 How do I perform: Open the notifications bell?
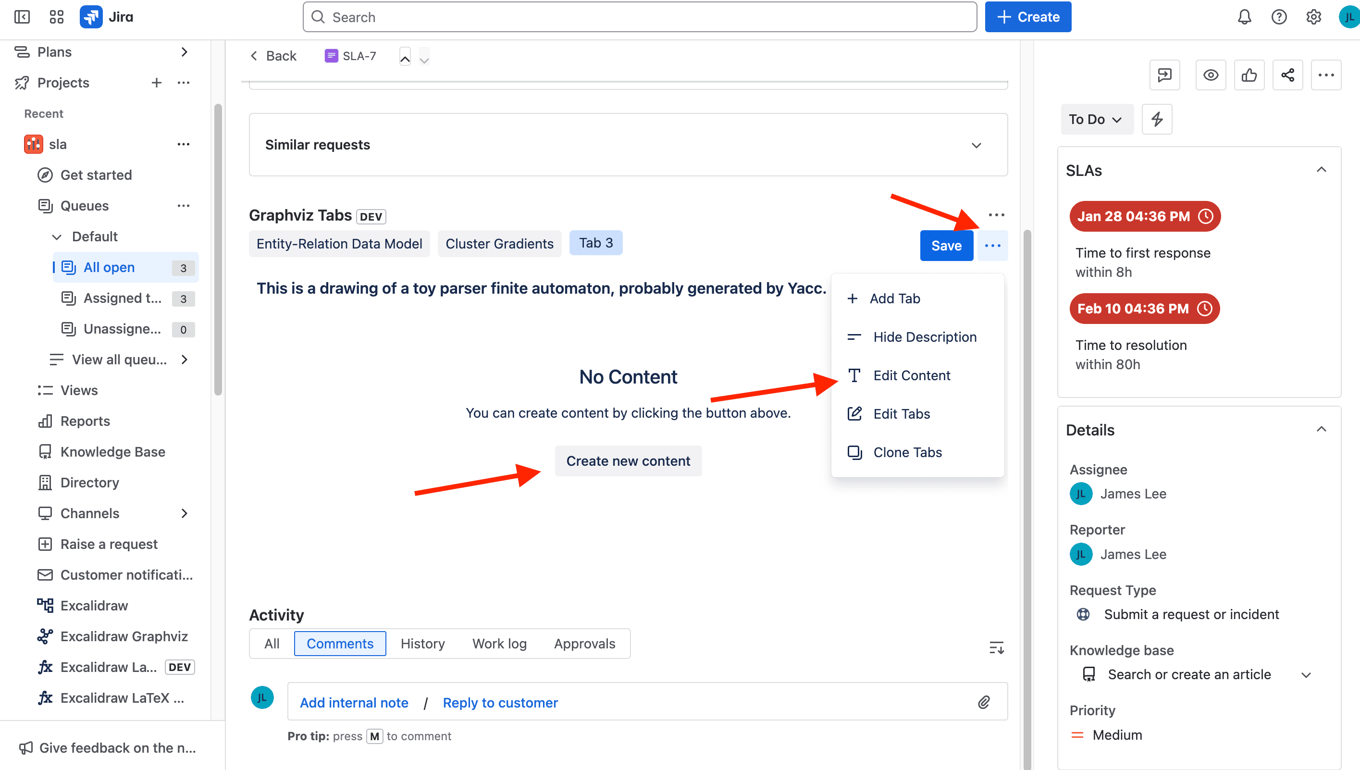tap(1244, 17)
